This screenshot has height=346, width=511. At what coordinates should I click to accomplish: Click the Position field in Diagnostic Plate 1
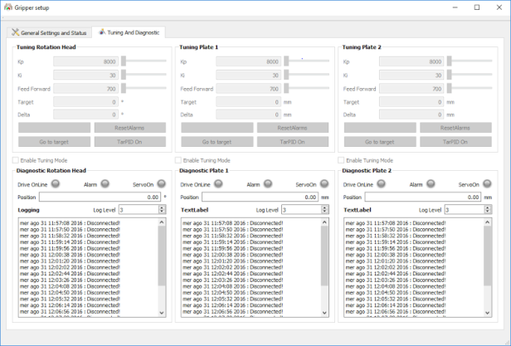click(x=260, y=197)
